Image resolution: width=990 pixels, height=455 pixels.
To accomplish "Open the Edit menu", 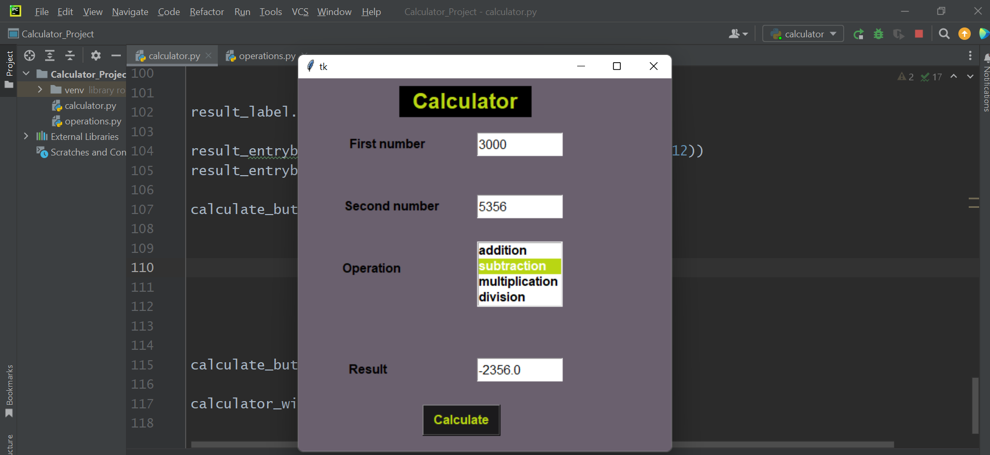I will [x=65, y=11].
